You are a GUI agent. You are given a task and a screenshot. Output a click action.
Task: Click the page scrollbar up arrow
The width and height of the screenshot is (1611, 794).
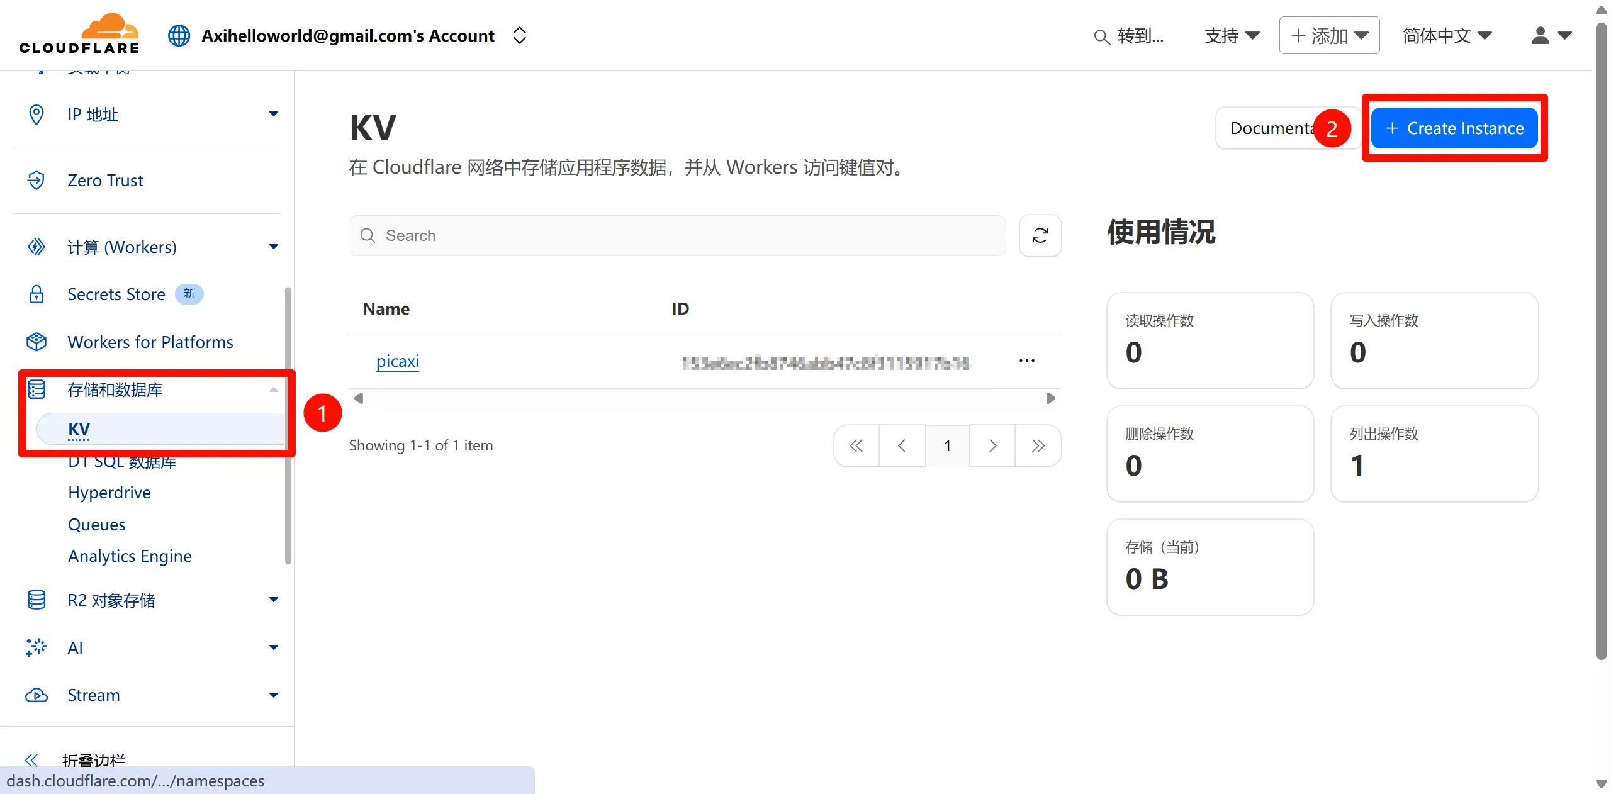pos(1602,10)
